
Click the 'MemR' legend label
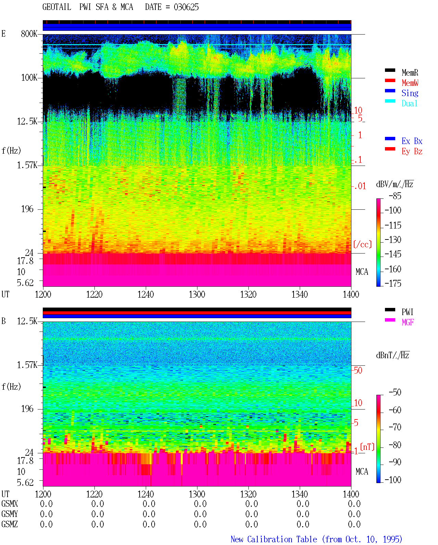coord(410,73)
